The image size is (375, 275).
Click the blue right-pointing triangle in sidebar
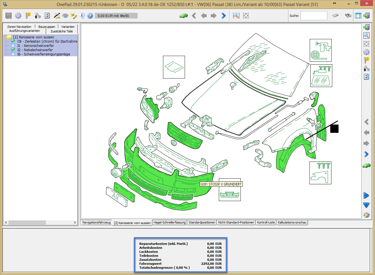[366, 196]
